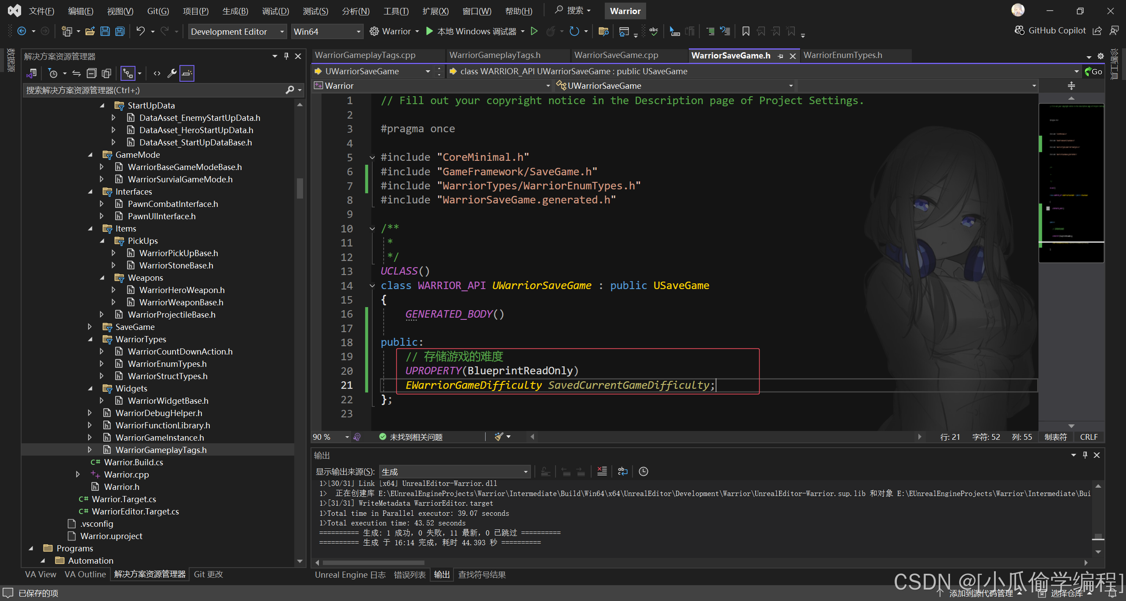Click the Solution Explorer search input field
The image size is (1126, 601).
pyautogui.click(x=154, y=91)
